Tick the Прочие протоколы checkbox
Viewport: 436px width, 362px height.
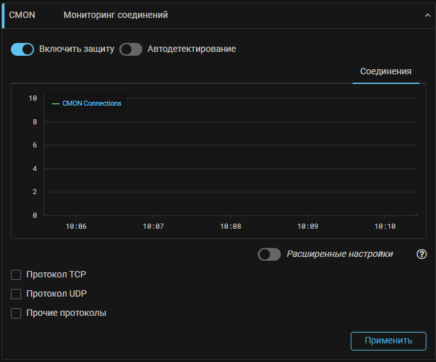17,313
